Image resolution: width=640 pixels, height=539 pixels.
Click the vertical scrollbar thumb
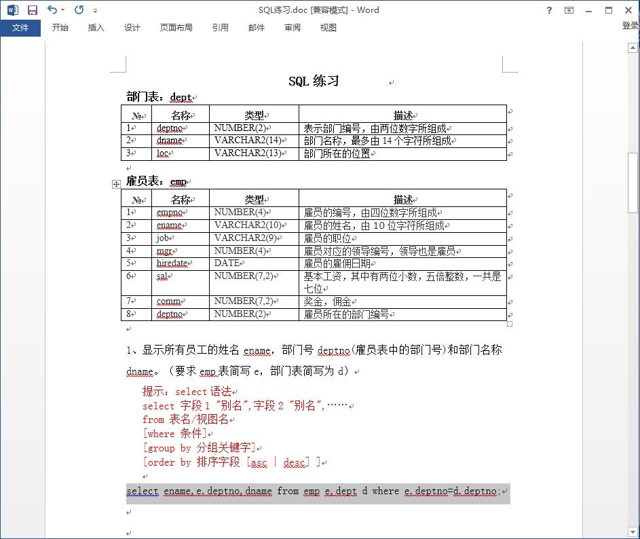click(633, 183)
